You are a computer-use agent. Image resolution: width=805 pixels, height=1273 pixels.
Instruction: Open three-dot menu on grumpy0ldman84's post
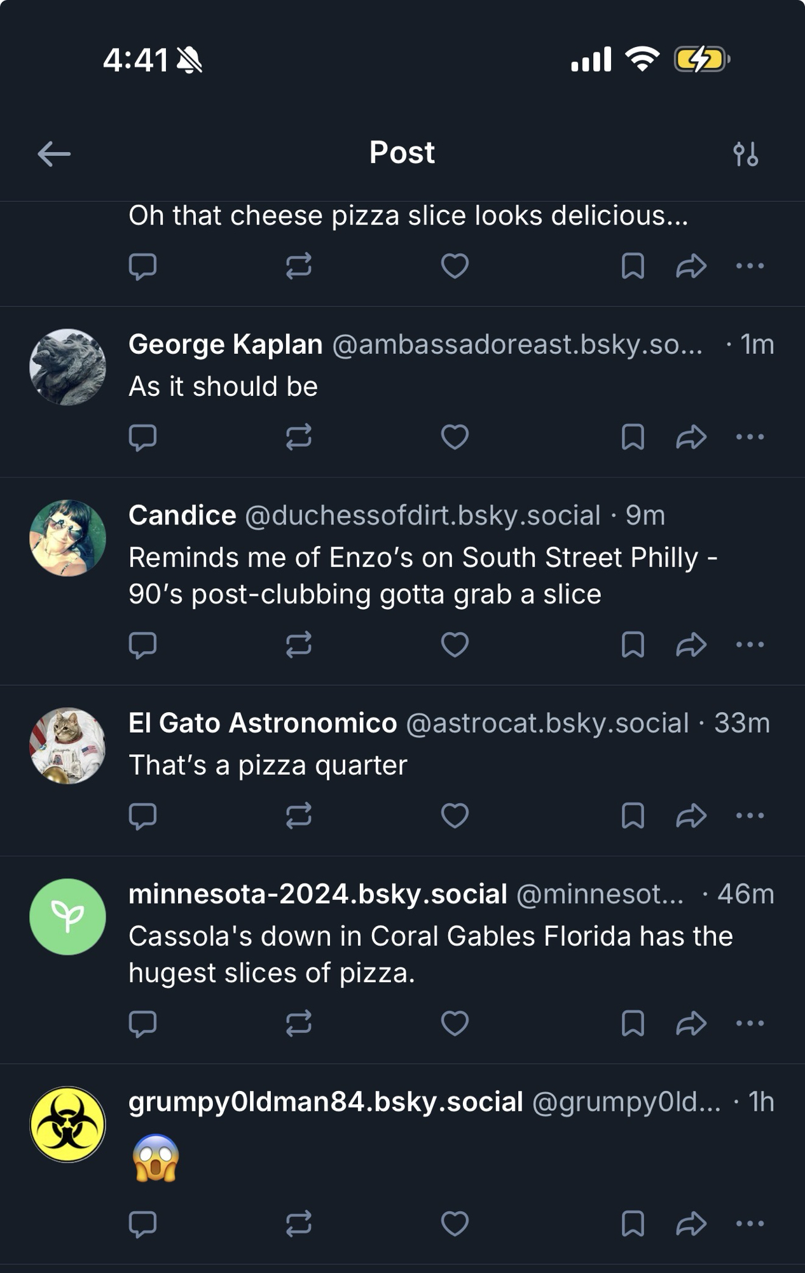tap(750, 1223)
